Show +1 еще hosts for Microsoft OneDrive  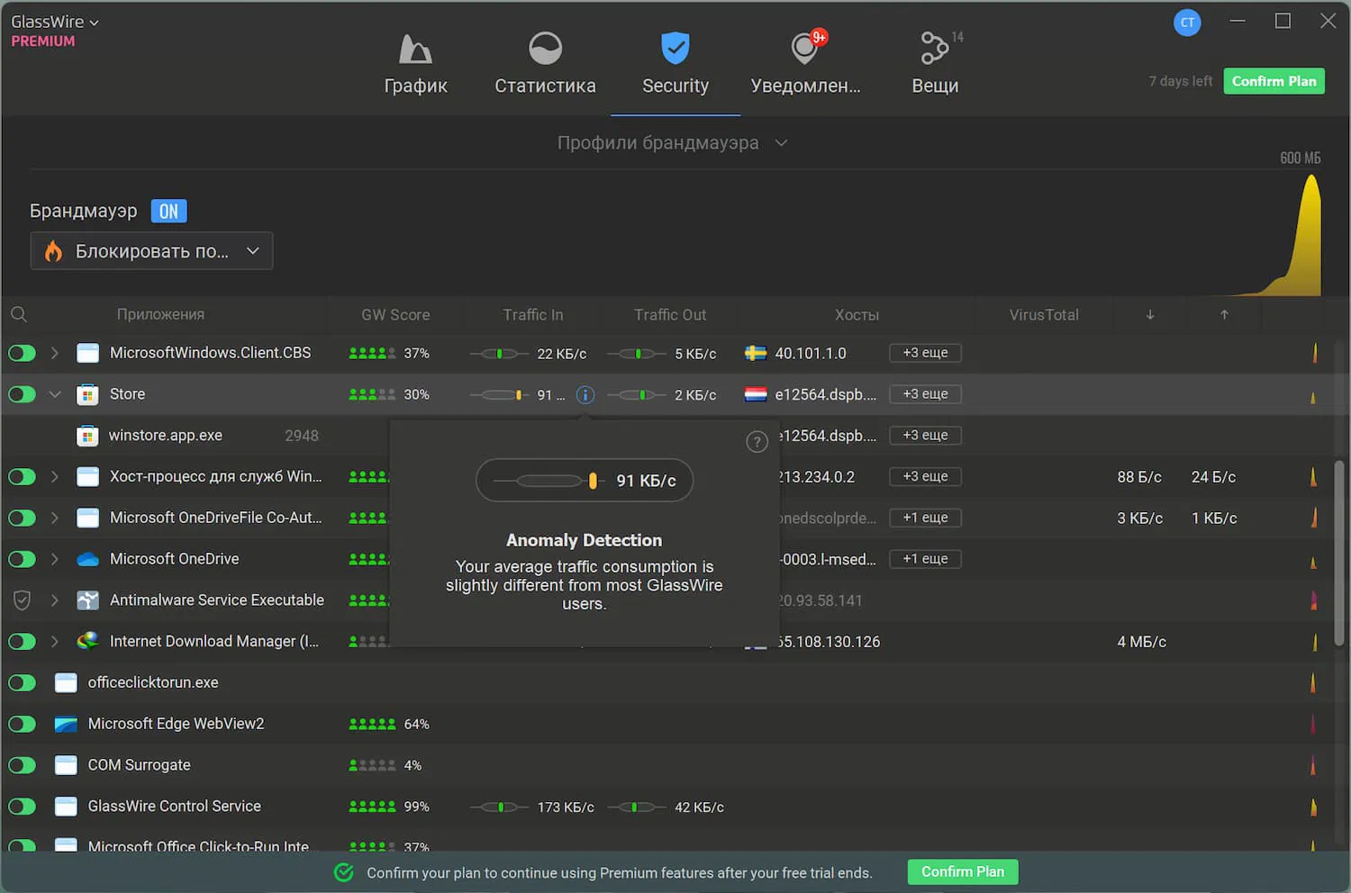[925, 559]
